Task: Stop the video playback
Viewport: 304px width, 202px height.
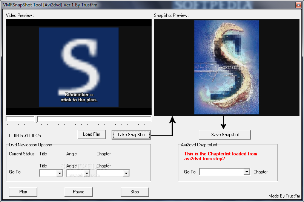Action: pyautogui.click(x=135, y=192)
